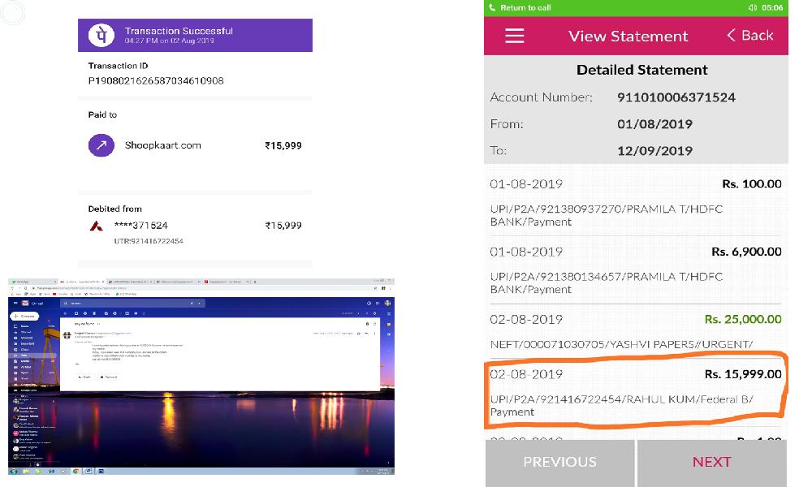Tap the speaker icon in the phone status bar

753,7
